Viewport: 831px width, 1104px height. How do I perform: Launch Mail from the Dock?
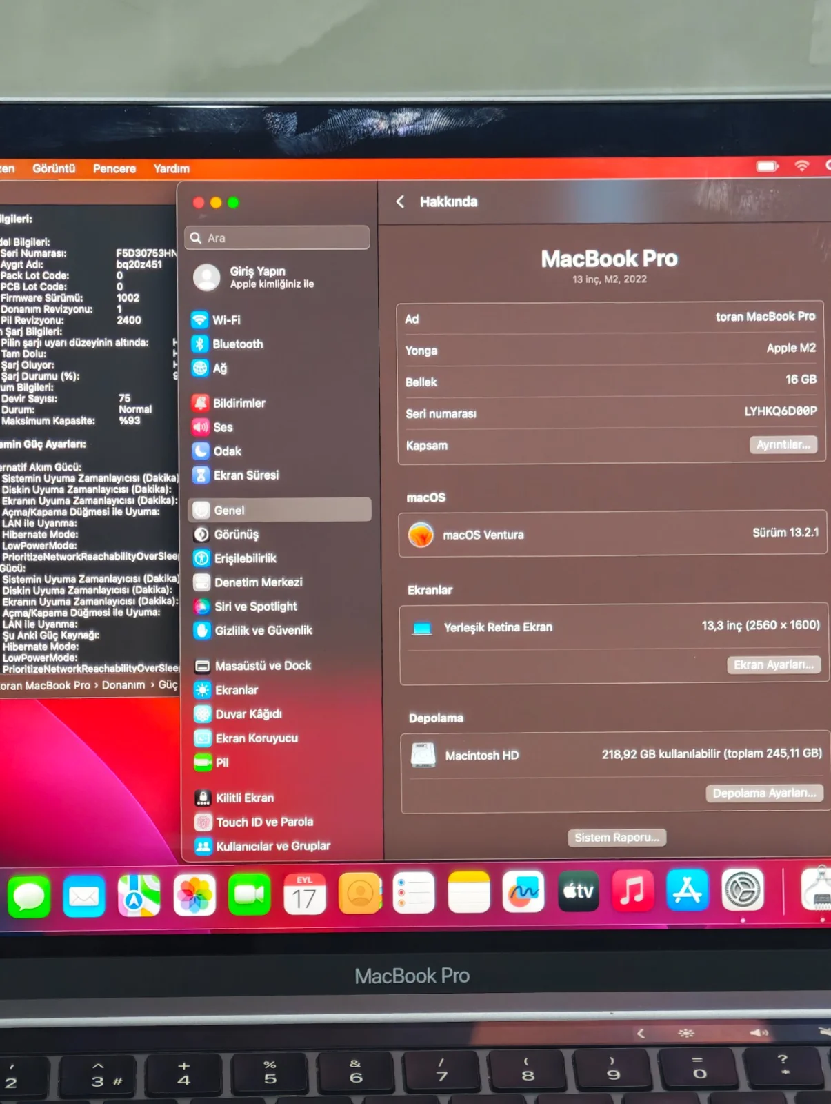click(x=84, y=896)
